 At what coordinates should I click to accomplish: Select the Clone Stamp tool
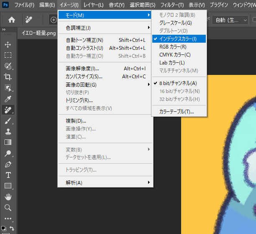[x=8, y=131]
